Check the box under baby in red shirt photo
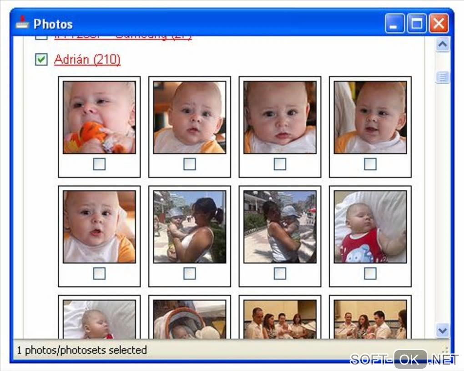The height and width of the screenshot is (371, 464). coord(370,274)
